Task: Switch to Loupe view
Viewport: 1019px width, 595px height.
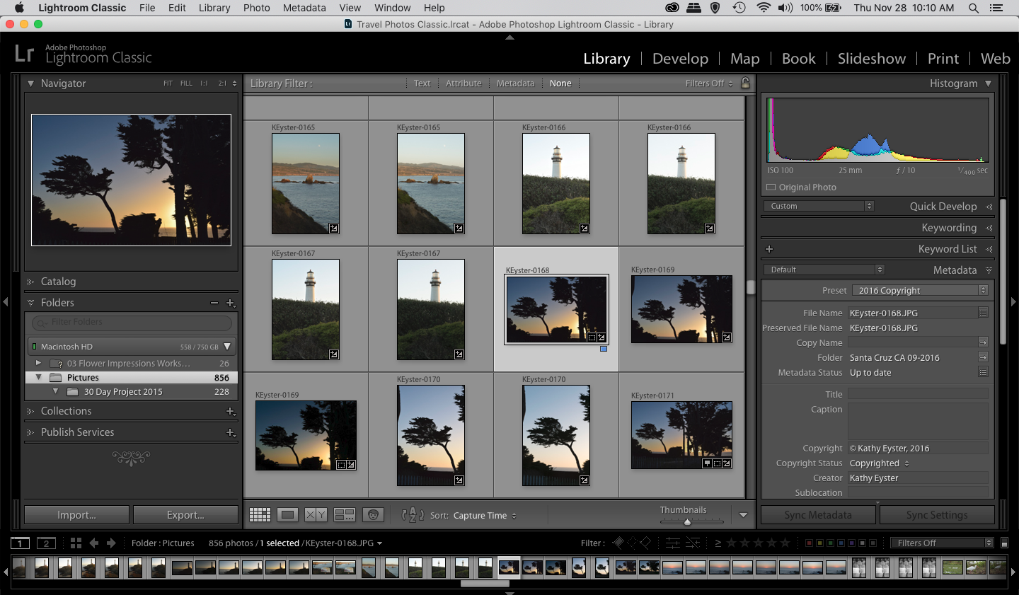Action: tap(287, 515)
